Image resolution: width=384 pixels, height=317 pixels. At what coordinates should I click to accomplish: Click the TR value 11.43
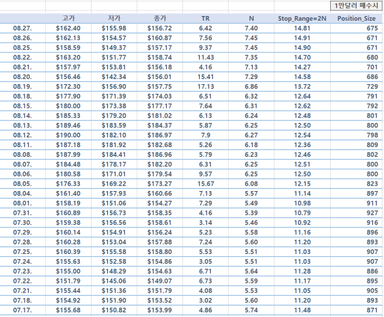206,57
